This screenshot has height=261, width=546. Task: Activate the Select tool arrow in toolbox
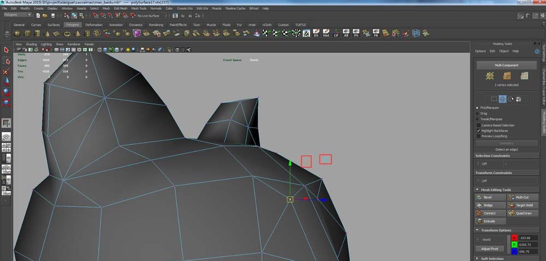click(6, 50)
